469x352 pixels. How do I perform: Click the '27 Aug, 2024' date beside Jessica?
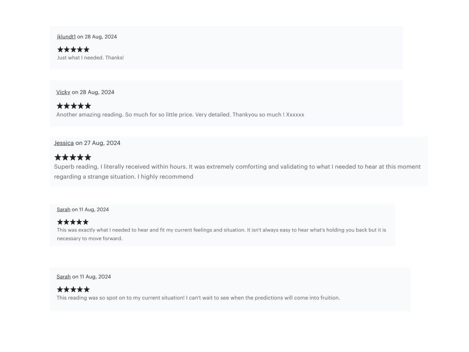point(102,143)
